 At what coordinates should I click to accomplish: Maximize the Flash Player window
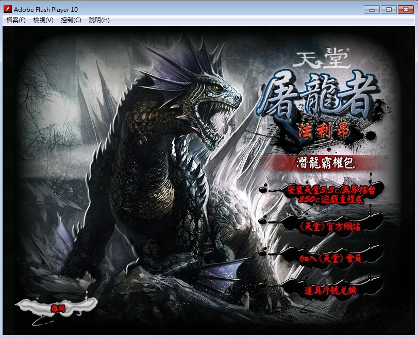pos(389,10)
